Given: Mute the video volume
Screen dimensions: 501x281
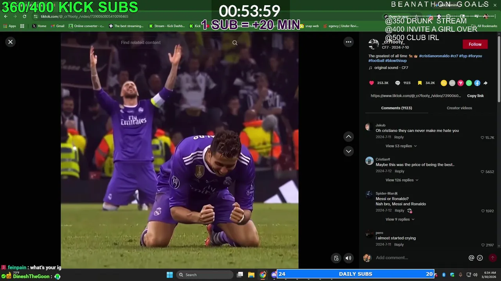Looking at the screenshot, I should (348, 258).
